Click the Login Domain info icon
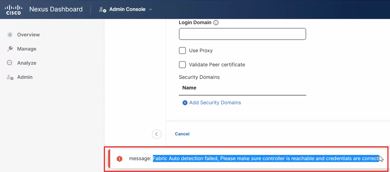 (216, 23)
